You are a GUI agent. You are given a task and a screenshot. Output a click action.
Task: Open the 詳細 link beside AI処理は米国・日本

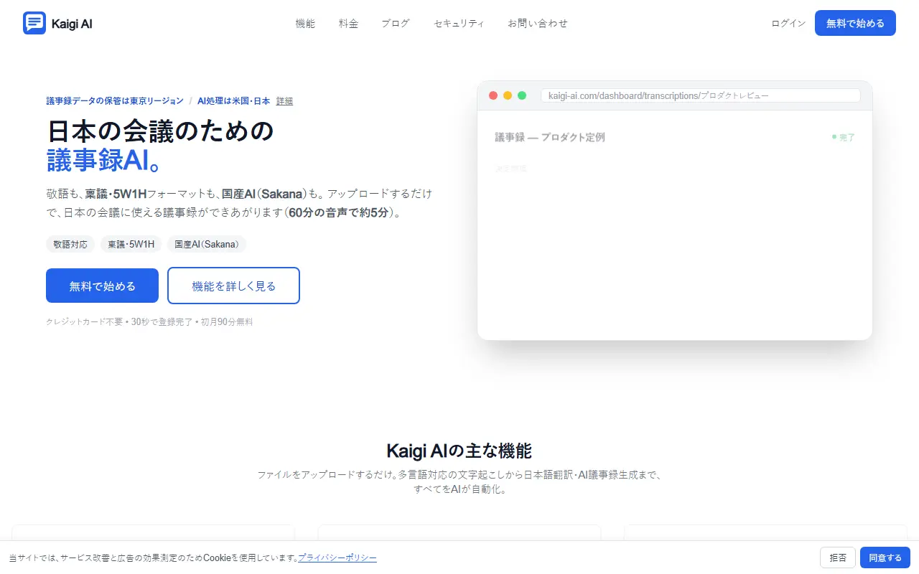(x=284, y=101)
